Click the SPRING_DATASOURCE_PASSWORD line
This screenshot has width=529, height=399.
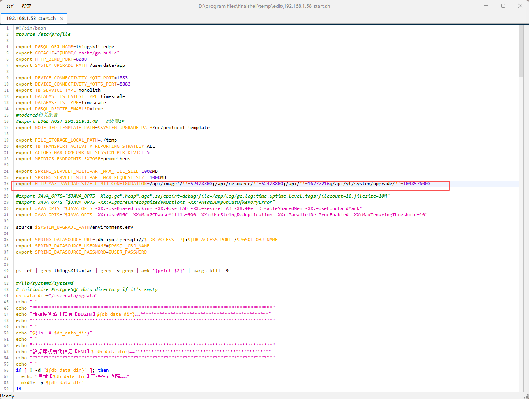[81, 252]
